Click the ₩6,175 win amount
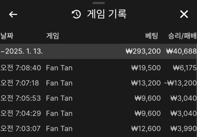 184,68
